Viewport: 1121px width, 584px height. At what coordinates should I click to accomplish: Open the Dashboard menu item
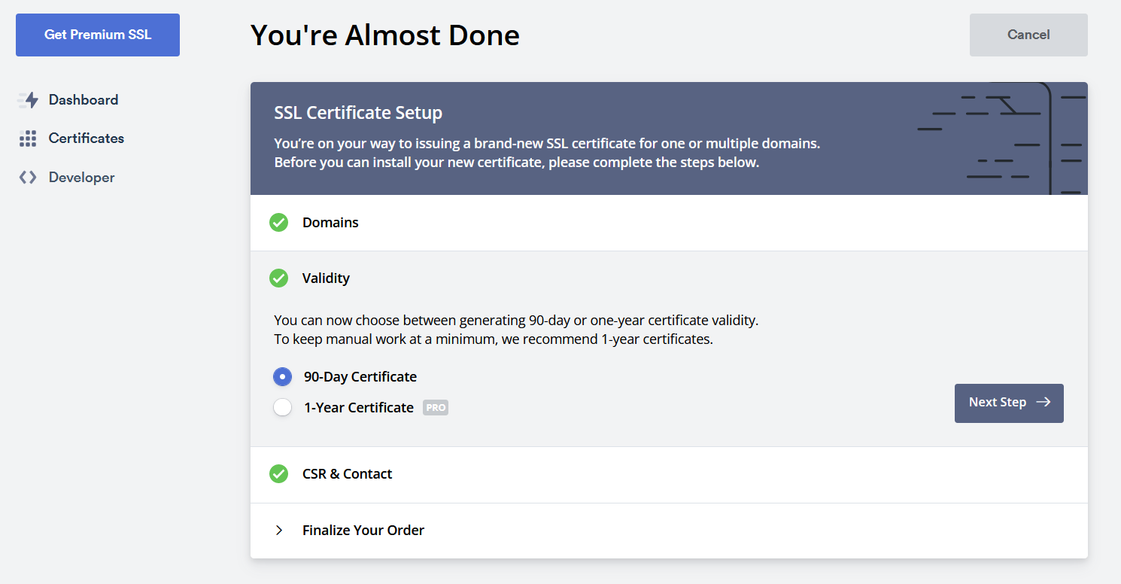(83, 100)
